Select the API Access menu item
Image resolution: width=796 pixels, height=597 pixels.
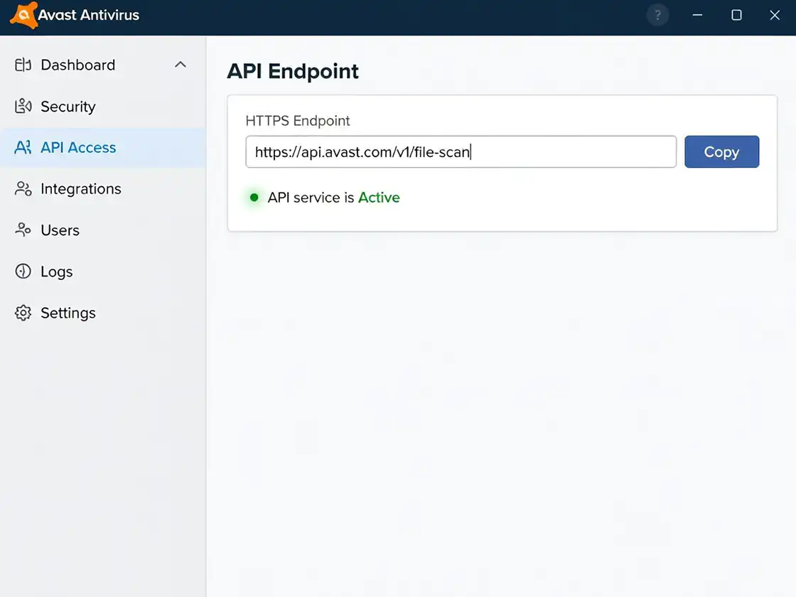(103, 147)
